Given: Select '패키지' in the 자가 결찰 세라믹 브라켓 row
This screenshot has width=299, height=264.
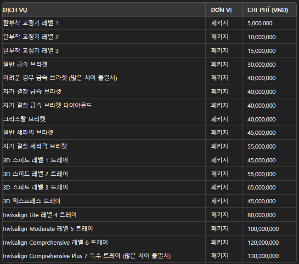Looking at the screenshot, I should click(x=220, y=146).
